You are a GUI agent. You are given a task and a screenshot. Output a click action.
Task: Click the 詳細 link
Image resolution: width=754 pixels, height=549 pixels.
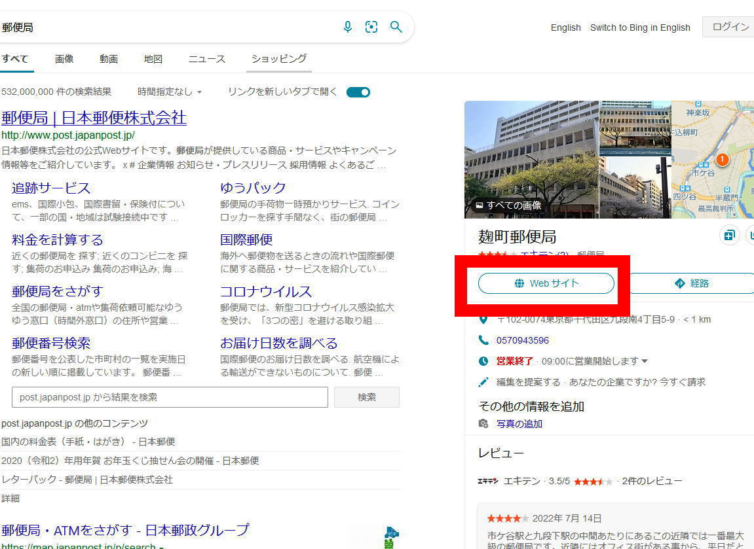pyautogui.click(x=10, y=499)
